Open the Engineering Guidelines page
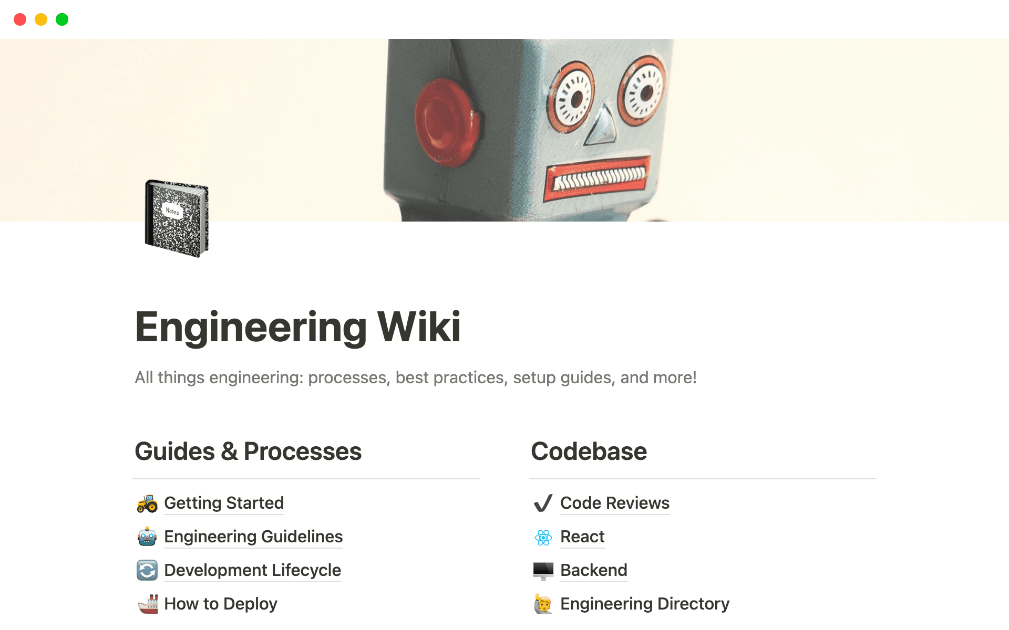 pyautogui.click(x=253, y=537)
